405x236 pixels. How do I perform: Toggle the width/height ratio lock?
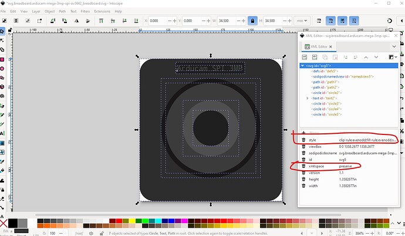pos(253,21)
